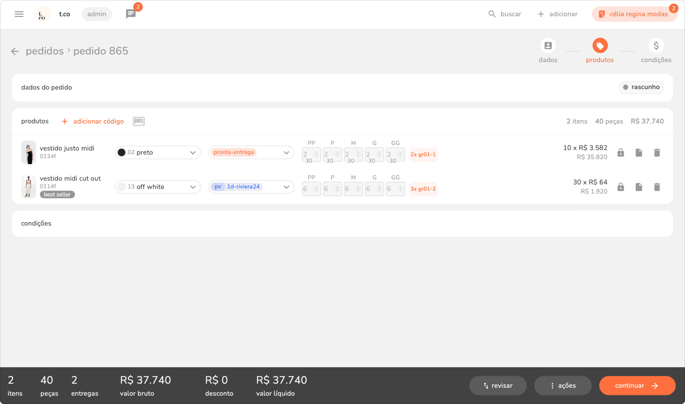Open the pronta-entrega delivery dropdown

click(x=251, y=152)
